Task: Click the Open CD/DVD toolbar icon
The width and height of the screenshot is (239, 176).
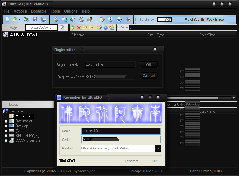Action: [x=26, y=20]
